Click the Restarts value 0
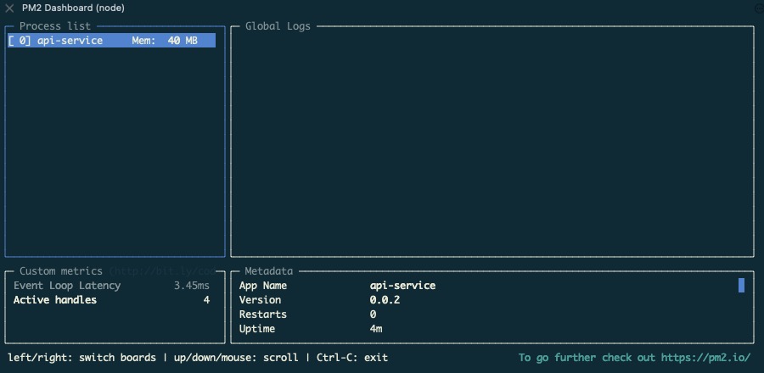 tap(373, 315)
